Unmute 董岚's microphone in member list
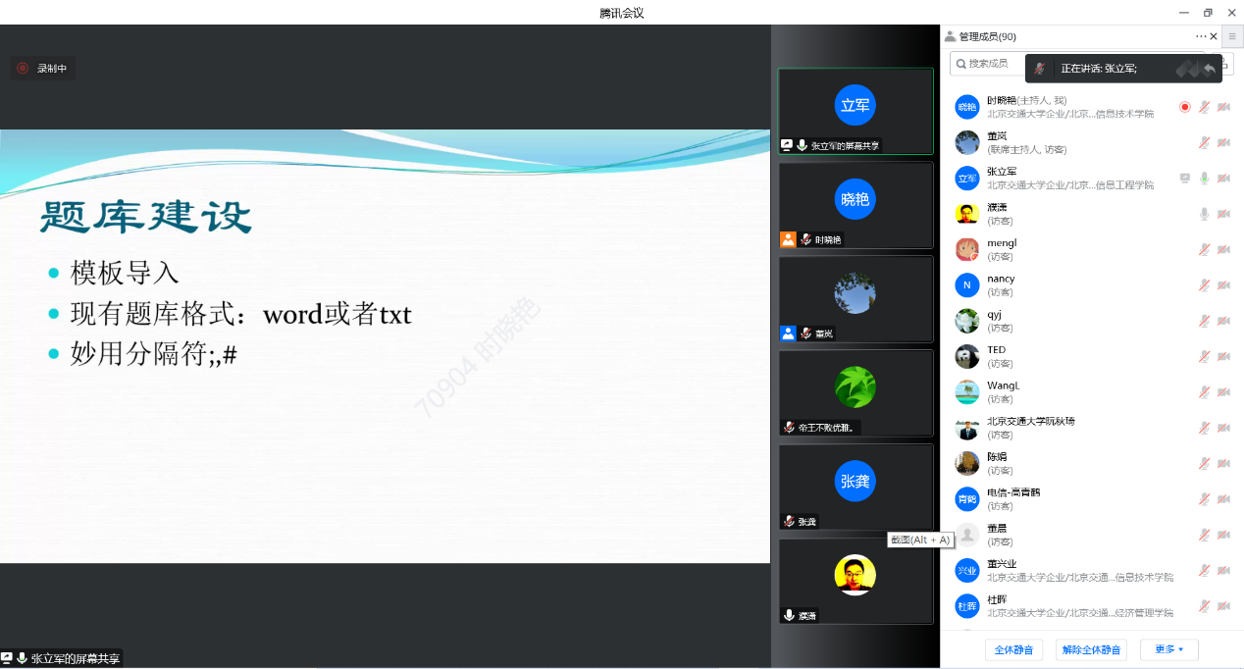 click(1204, 142)
